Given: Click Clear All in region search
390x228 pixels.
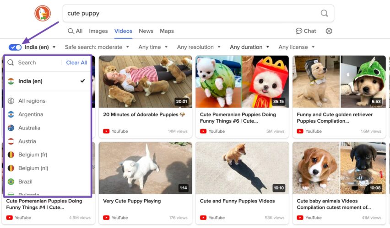Looking at the screenshot, I should (x=76, y=62).
